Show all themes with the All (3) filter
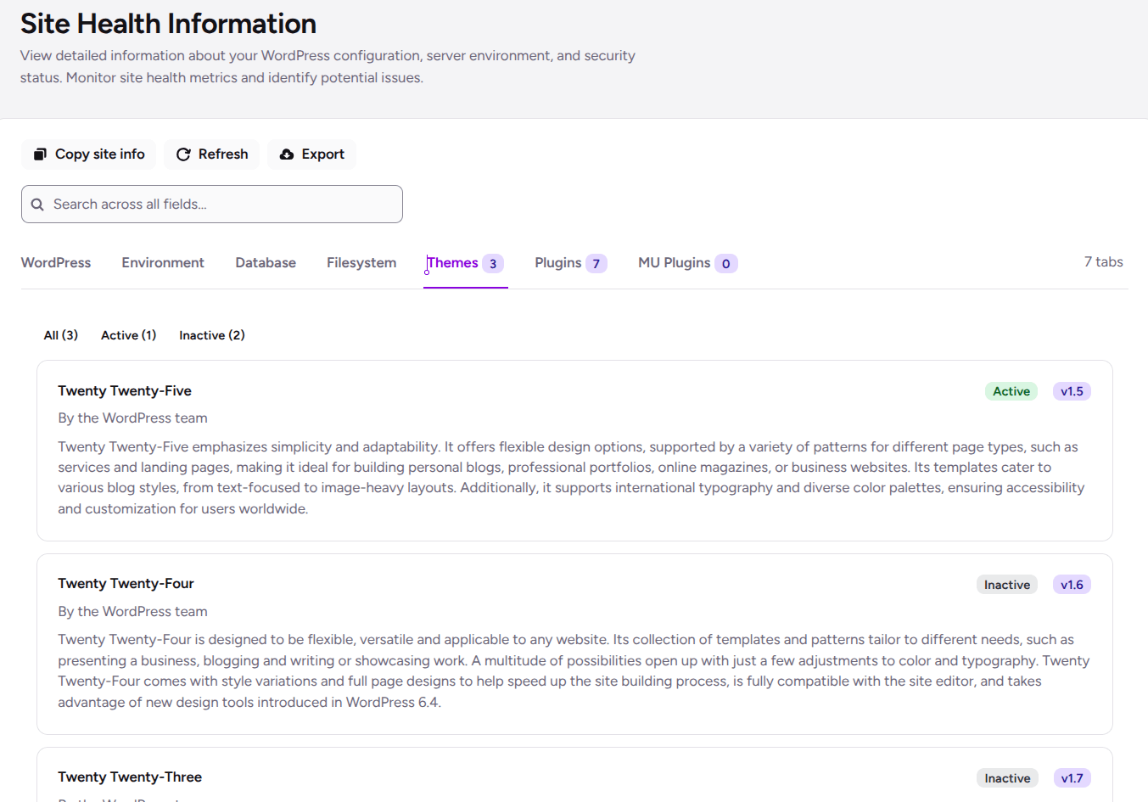 (x=61, y=335)
